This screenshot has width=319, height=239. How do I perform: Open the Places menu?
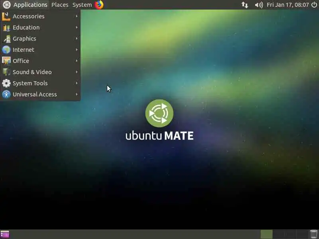60,5
